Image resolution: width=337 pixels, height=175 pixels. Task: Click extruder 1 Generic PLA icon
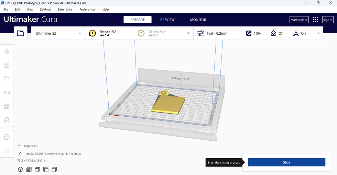click(x=93, y=33)
